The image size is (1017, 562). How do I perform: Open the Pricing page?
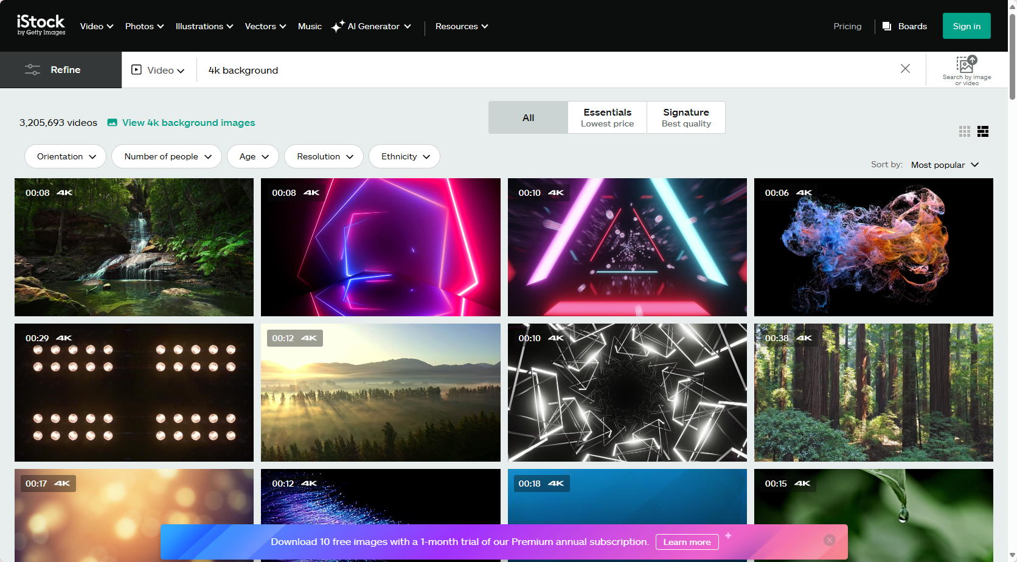[x=847, y=26]
